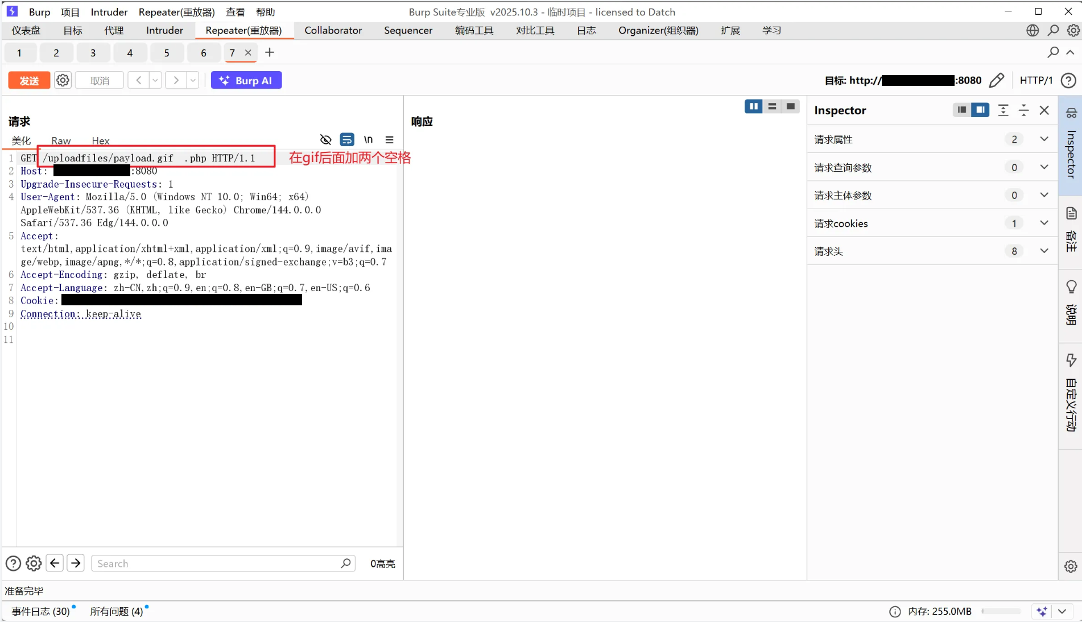Open the 代理 tab

tap(114, 30)
